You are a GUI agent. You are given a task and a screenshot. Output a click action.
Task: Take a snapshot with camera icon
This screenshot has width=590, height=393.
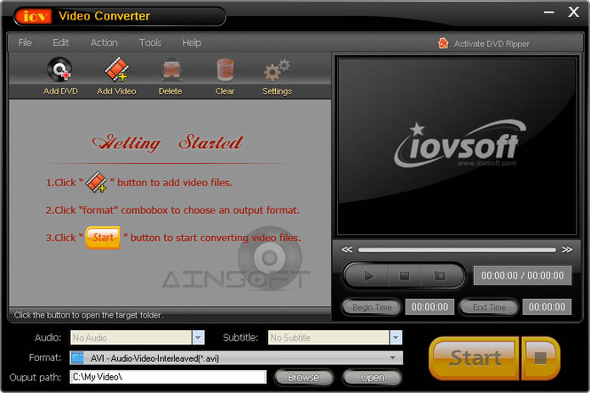[439, 276]
